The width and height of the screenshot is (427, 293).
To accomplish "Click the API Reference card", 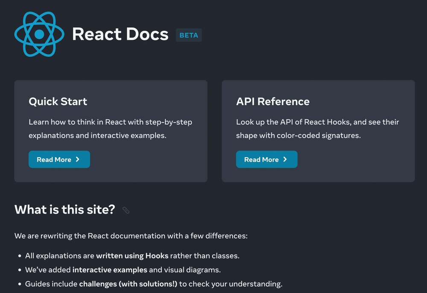I will [x=318, y=131].
